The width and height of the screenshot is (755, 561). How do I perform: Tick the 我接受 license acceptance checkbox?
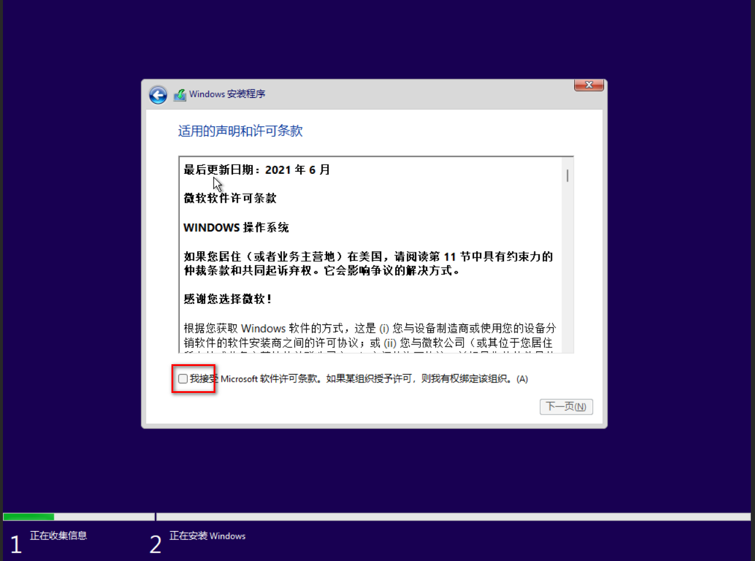click(x=183, y=379)
